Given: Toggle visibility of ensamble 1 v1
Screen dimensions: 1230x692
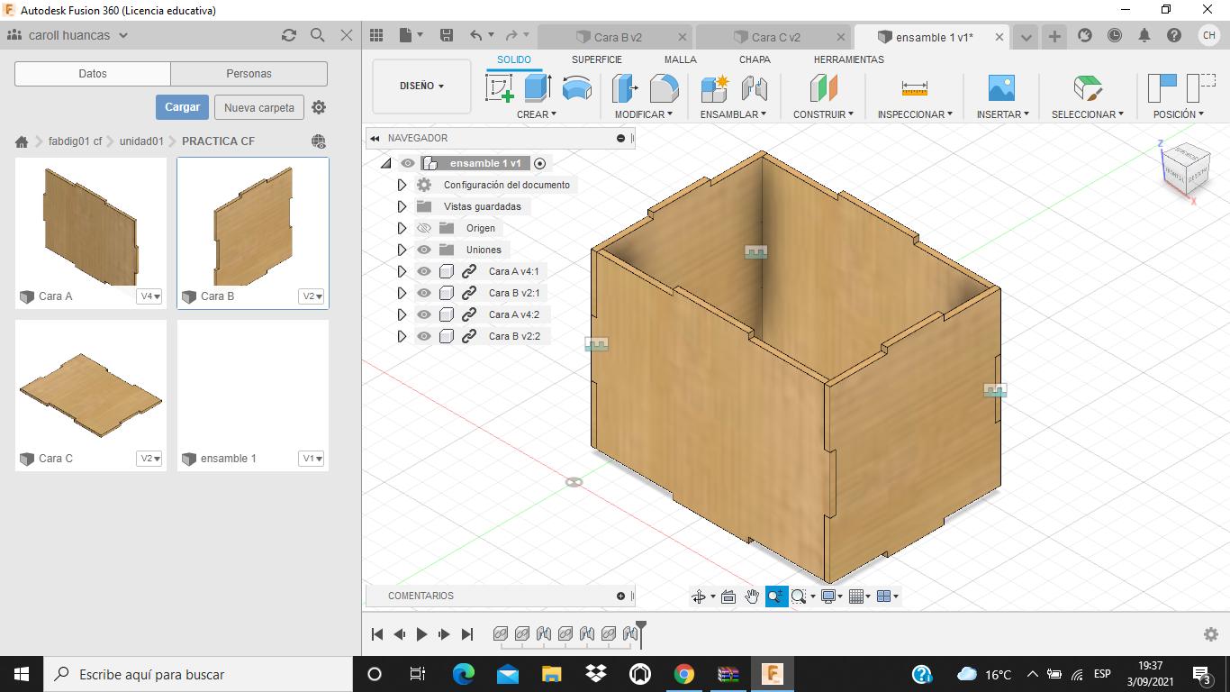Looking at the screenshot, I should 408,163.
